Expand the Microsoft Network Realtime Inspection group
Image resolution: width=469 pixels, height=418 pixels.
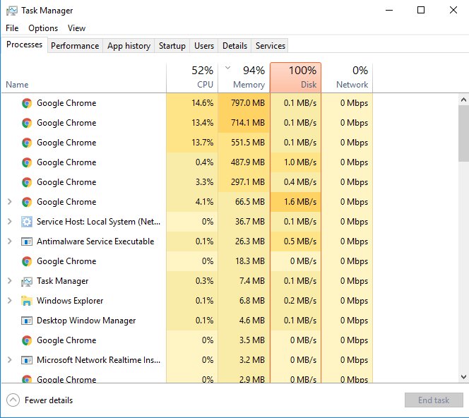click(10, 359)
